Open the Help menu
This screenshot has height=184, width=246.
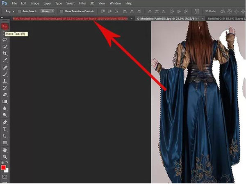129,3
